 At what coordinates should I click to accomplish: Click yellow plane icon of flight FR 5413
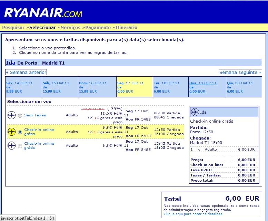click(12, 132)
